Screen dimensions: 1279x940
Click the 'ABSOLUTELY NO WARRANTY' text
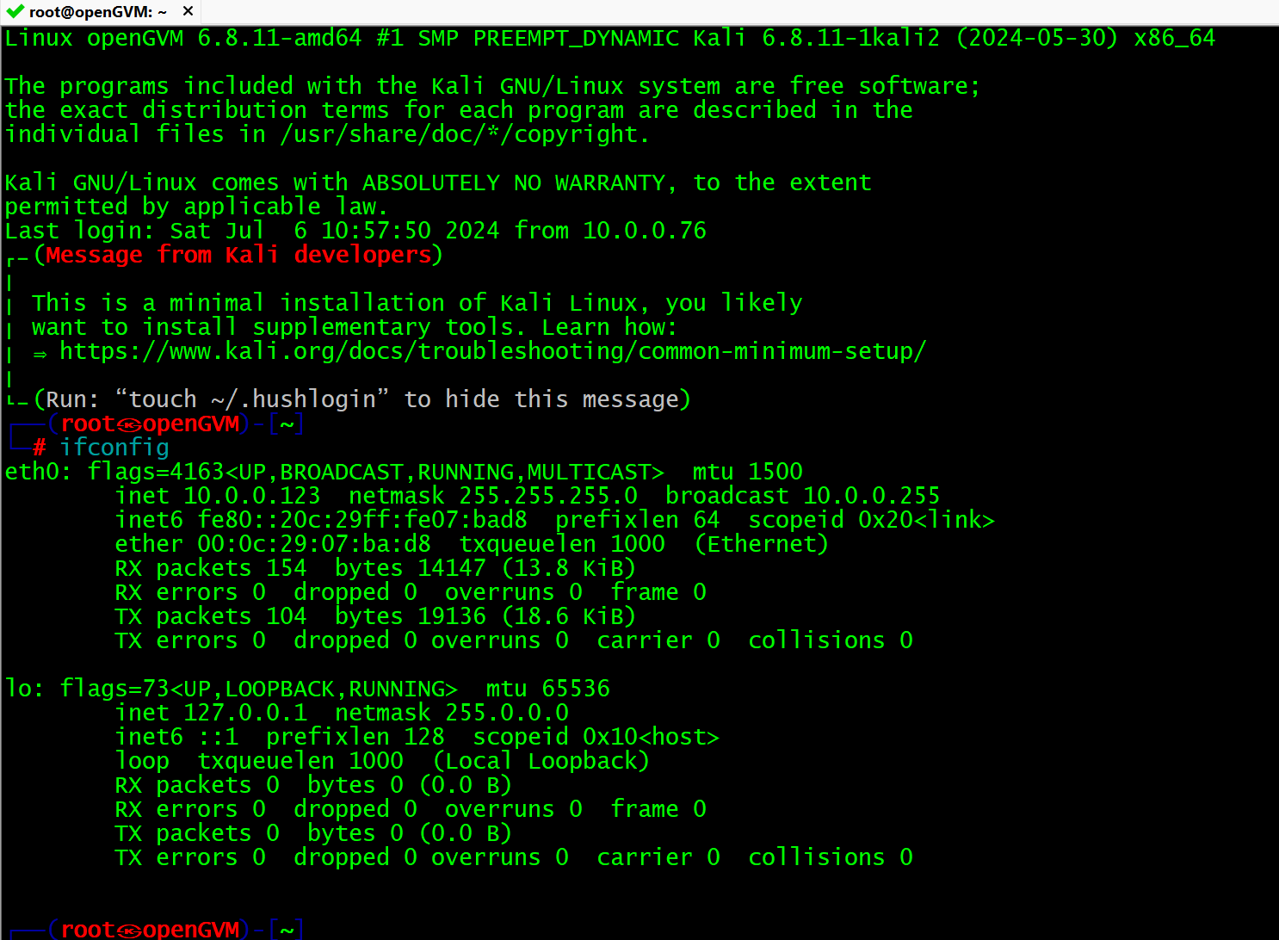514,182
